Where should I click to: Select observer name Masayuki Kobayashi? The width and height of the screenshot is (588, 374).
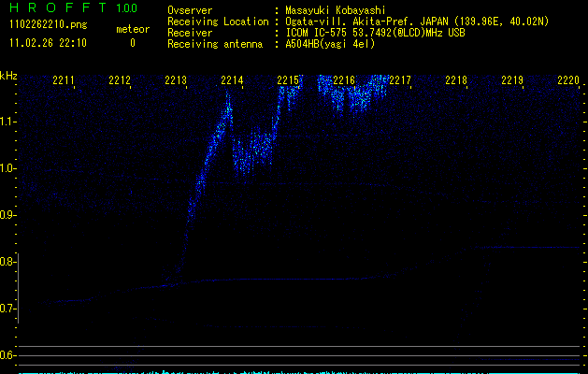point(336,10)
